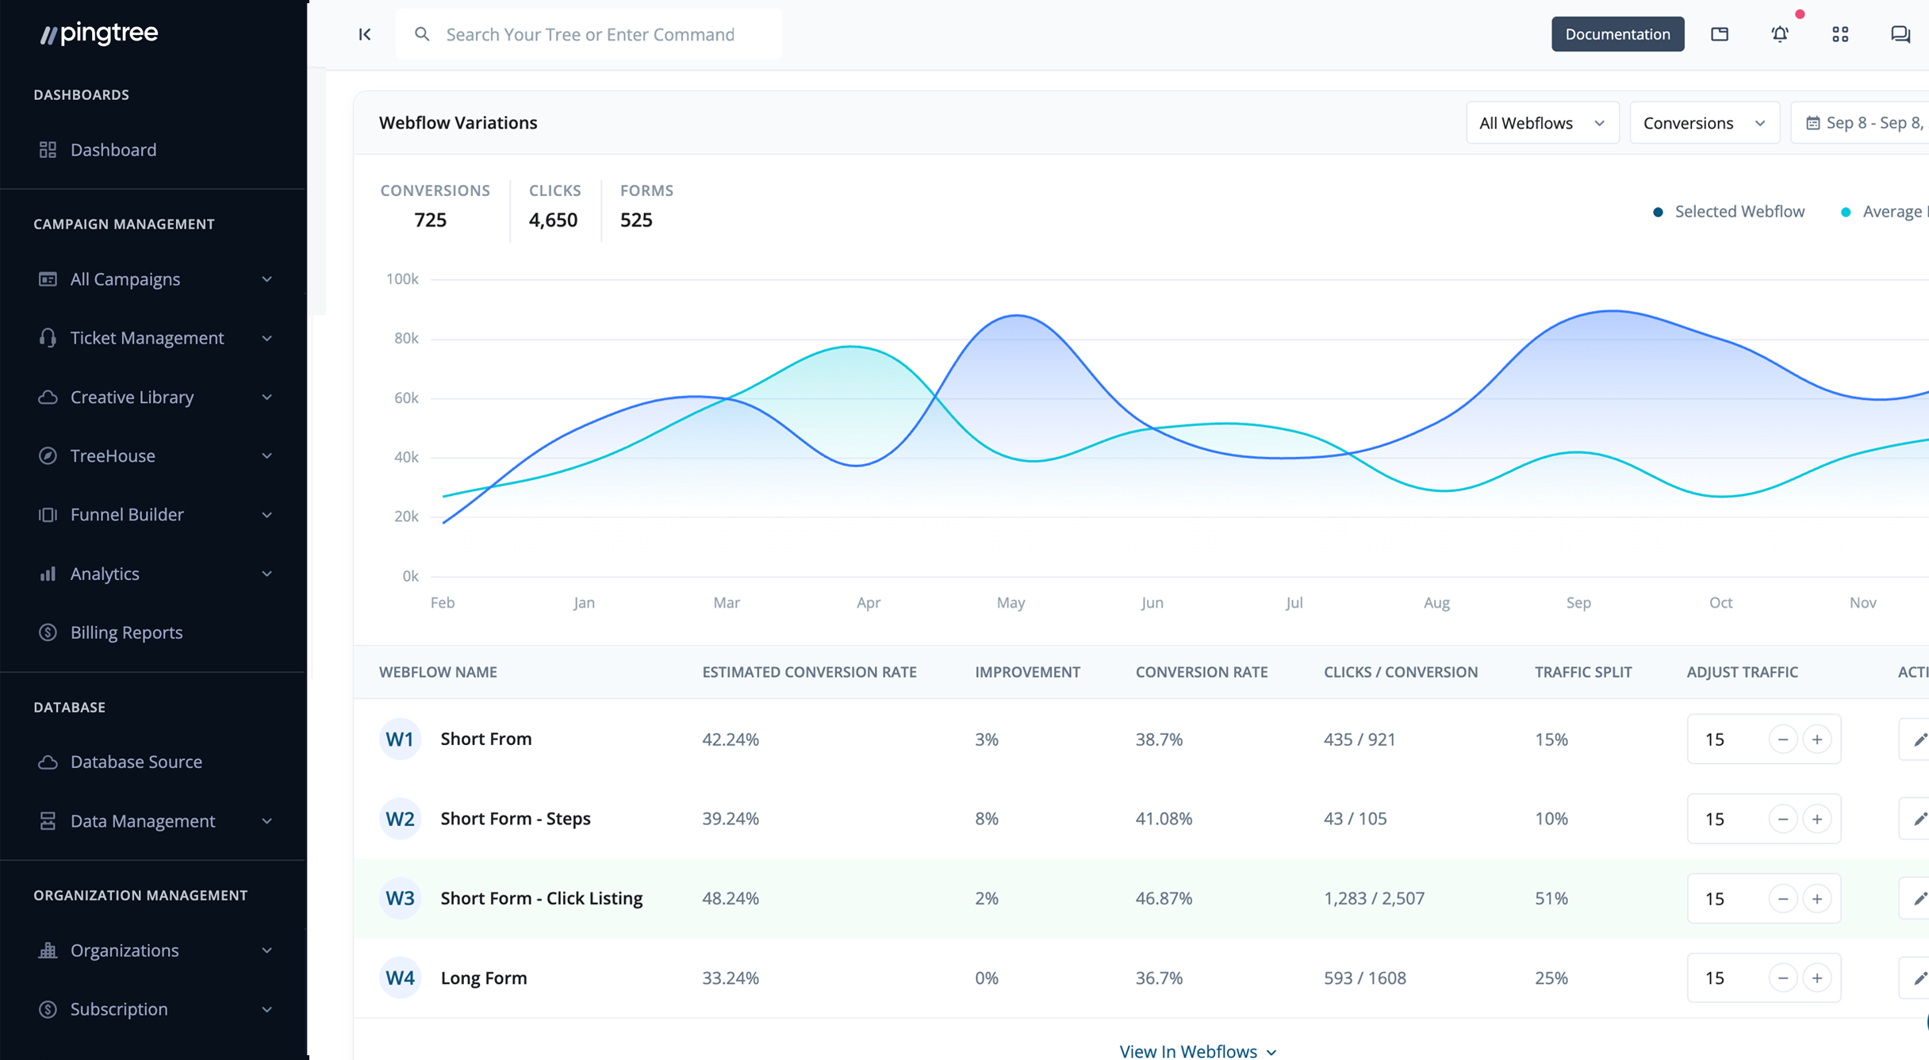Click the window panel icon beside Documentation

click(x=1720, y=34)
